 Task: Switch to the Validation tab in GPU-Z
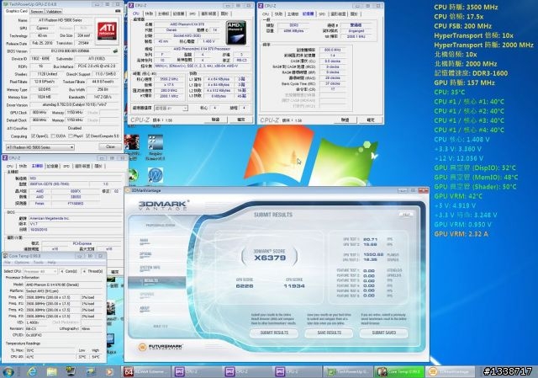(x=54, y=11)
